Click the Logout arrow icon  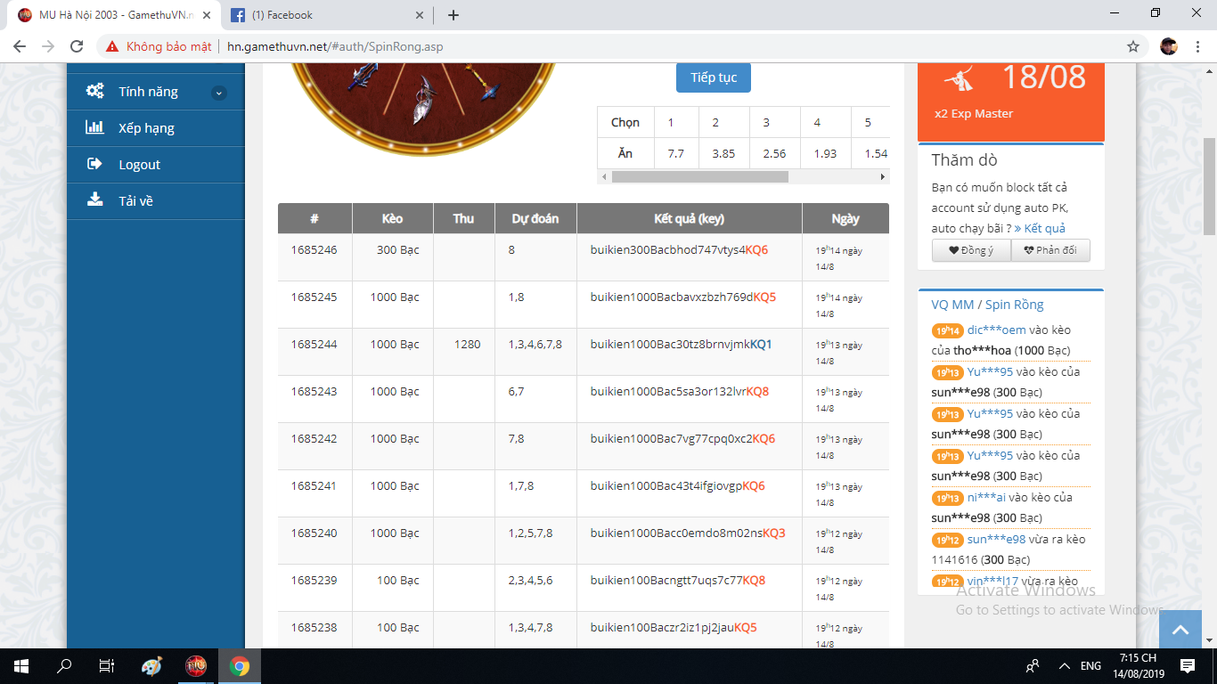[94, 164]
